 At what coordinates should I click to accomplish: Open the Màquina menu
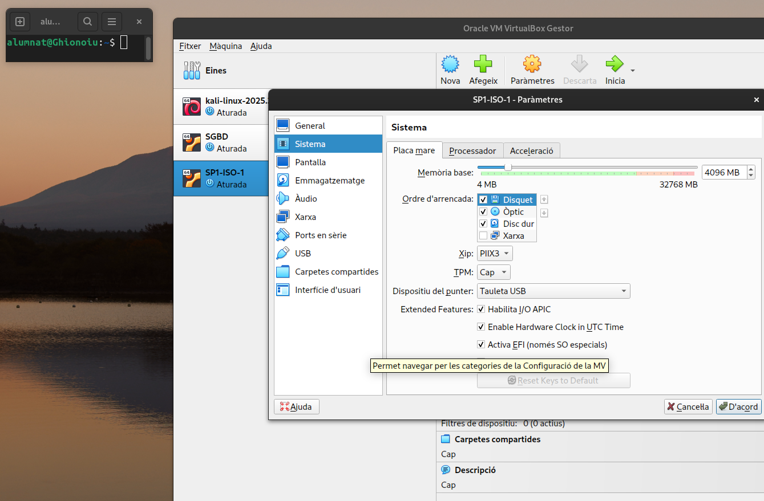[x=225, y=46]
